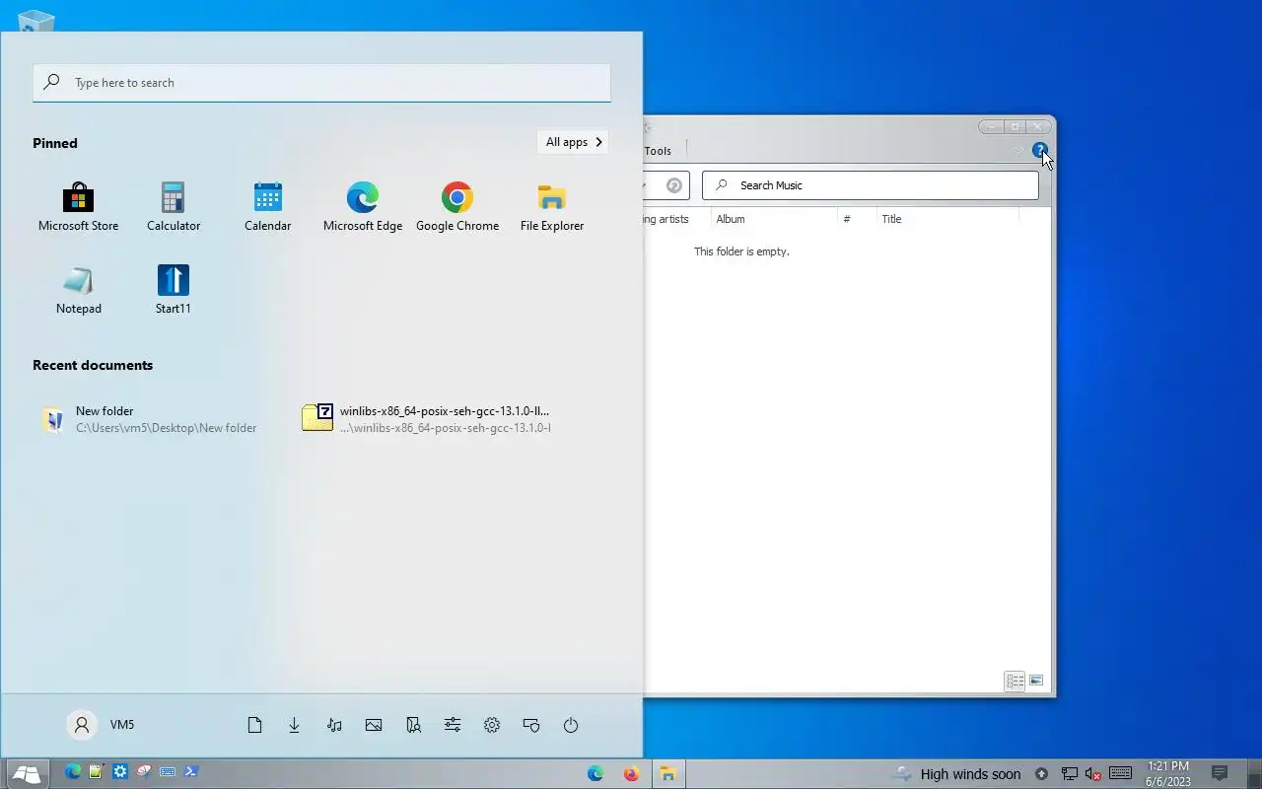Open the Notepad++ quick launch icon on taskbar
The image size is (1262, 789).
(x=96, y=772)
